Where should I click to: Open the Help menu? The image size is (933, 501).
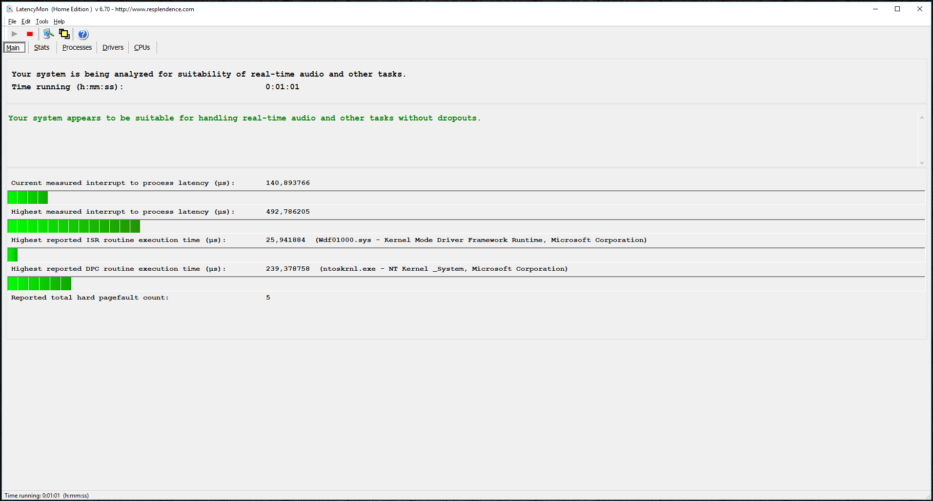59,21
